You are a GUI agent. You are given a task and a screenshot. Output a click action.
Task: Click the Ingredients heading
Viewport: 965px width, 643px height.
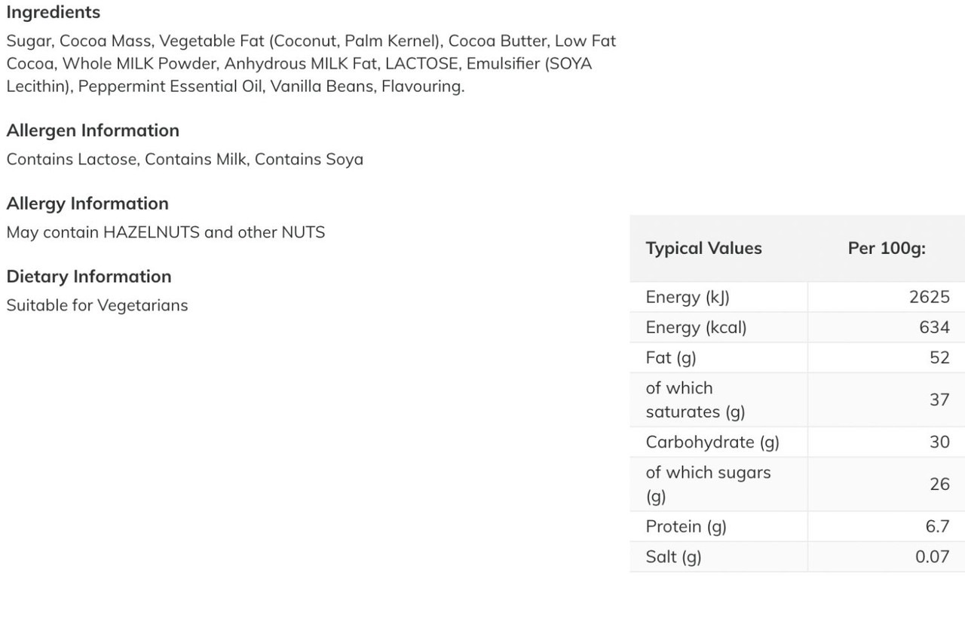pyautogui.click(x=53, y=12)
